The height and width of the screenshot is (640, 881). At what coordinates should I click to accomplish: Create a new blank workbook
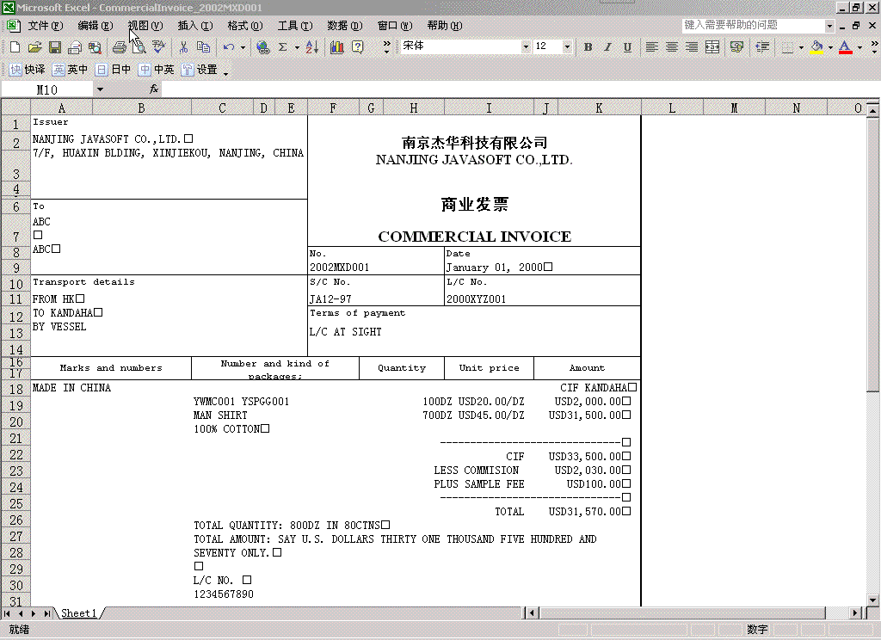point(15,47)
